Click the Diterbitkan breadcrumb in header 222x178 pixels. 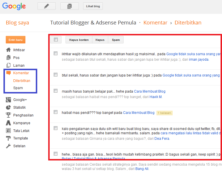[188, 22]
